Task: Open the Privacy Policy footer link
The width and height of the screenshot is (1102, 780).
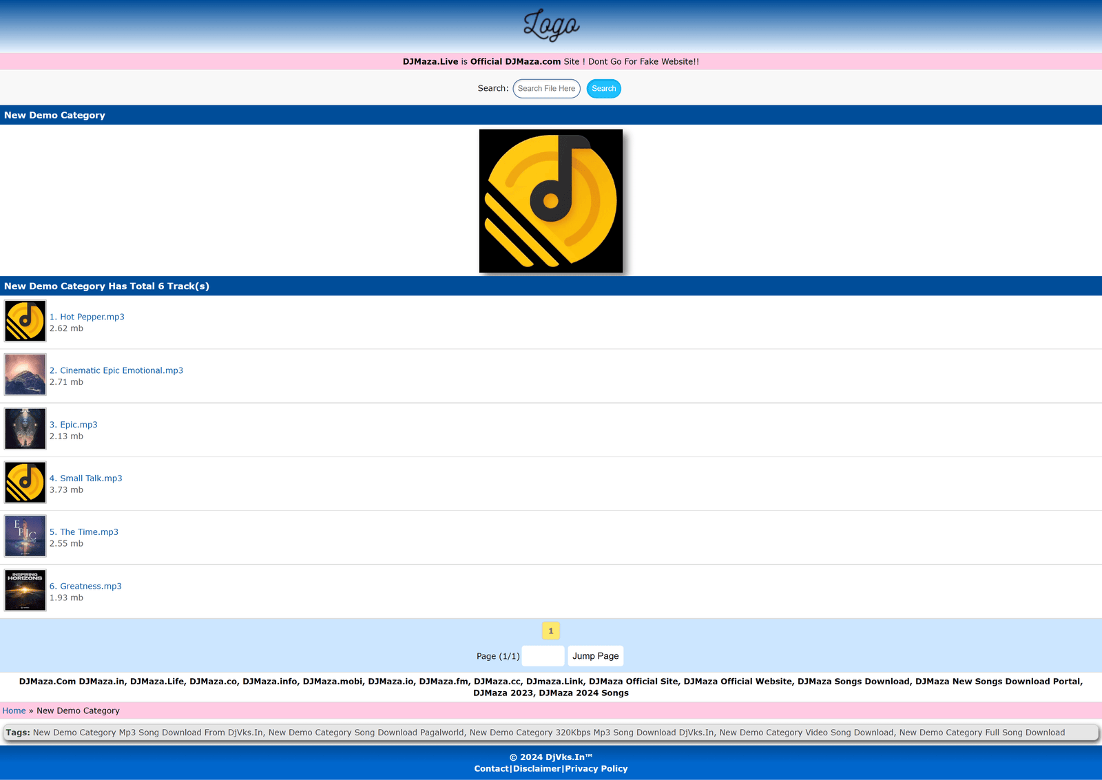Action: tap(596, 768)
